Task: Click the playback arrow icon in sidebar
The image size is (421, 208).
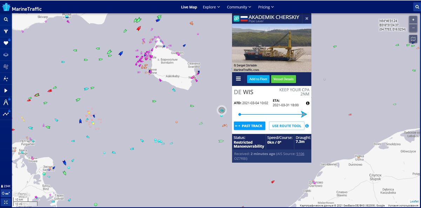Action: (x=6, y=91)
